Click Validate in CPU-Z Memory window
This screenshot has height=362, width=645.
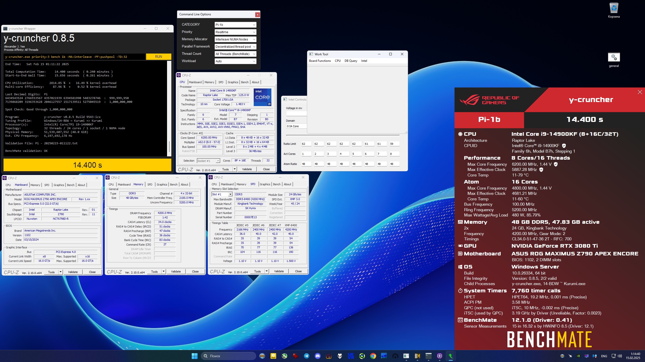point(176,271)
